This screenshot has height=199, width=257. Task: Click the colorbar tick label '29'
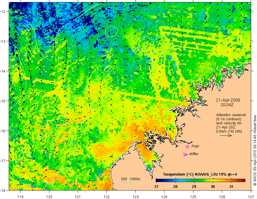click(x=194, y=187)
